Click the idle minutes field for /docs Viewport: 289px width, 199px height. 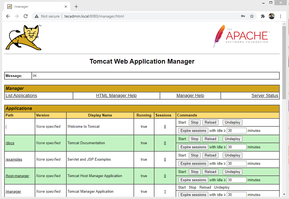(x=236, y=147)
